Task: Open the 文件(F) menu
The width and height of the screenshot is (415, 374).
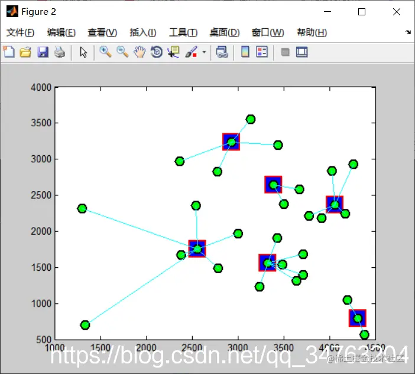Action: [20, 32]
